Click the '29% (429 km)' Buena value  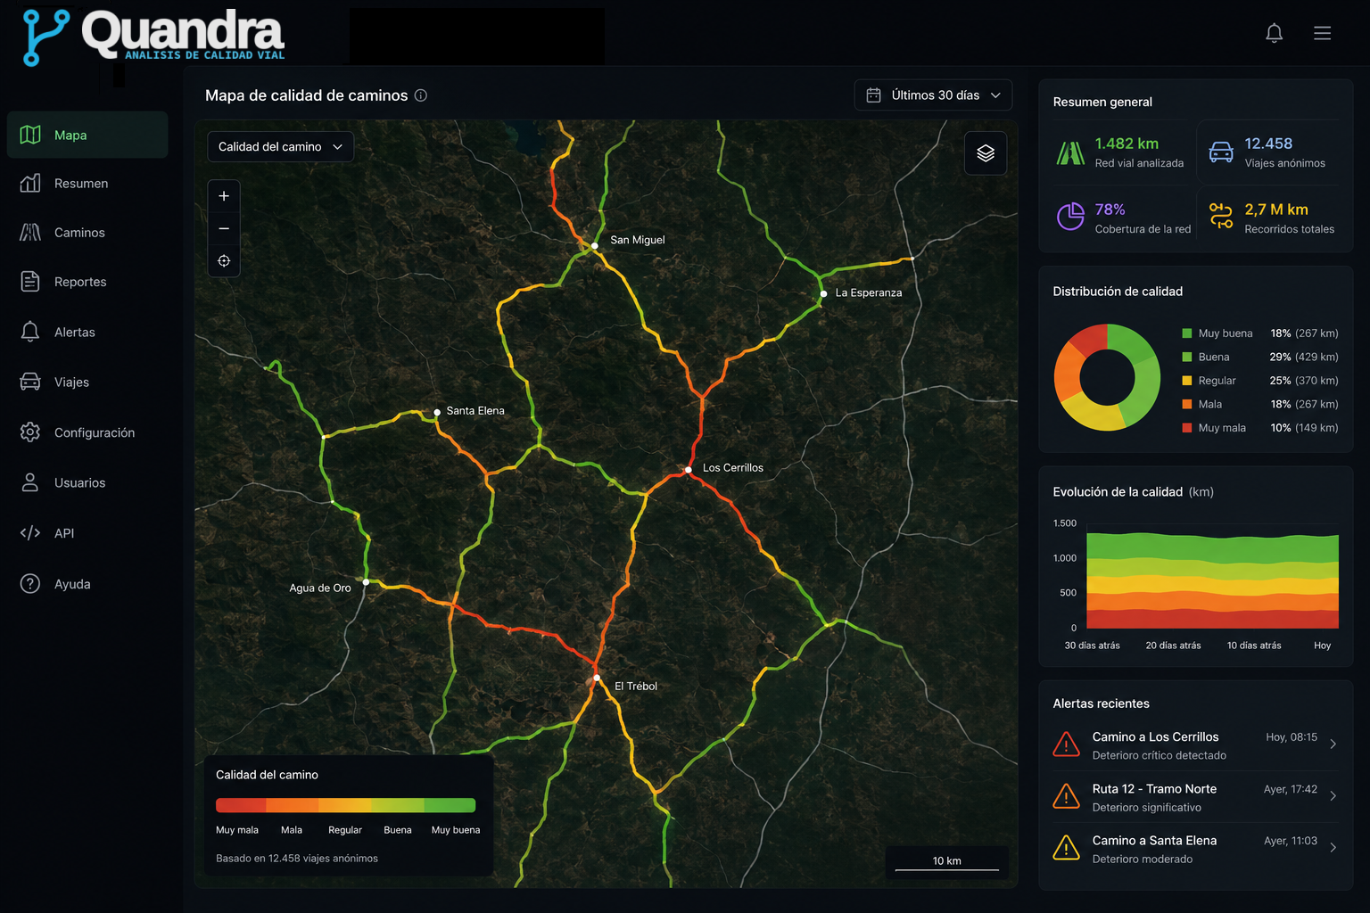coord(1304,357)
